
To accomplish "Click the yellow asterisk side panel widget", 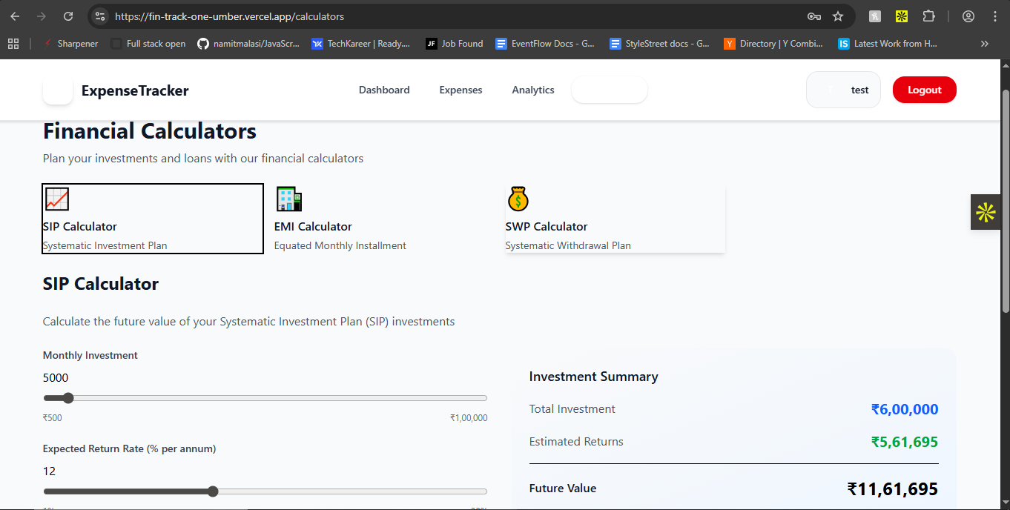I will [x=986, y=213].
